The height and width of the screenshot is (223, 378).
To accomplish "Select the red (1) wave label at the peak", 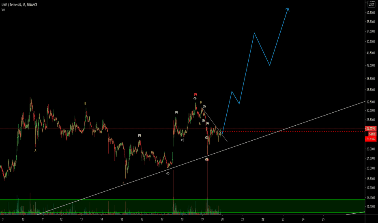I will (x=195, y=94).
